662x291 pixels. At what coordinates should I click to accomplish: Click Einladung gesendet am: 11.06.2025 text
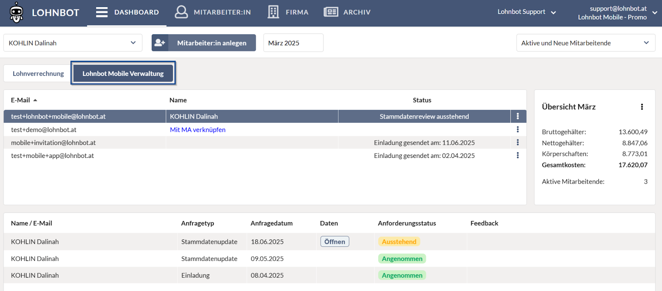pos(424,143)
